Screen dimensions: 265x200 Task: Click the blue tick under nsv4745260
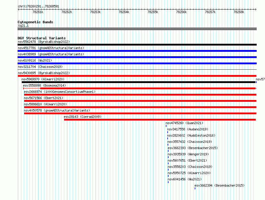tap(166, 126)
